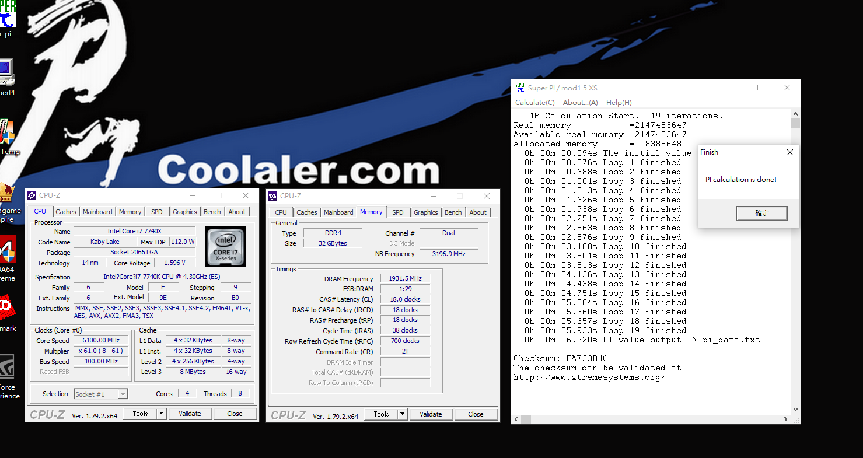Click the Memory Size 32 GBytes field

point(333,243)
